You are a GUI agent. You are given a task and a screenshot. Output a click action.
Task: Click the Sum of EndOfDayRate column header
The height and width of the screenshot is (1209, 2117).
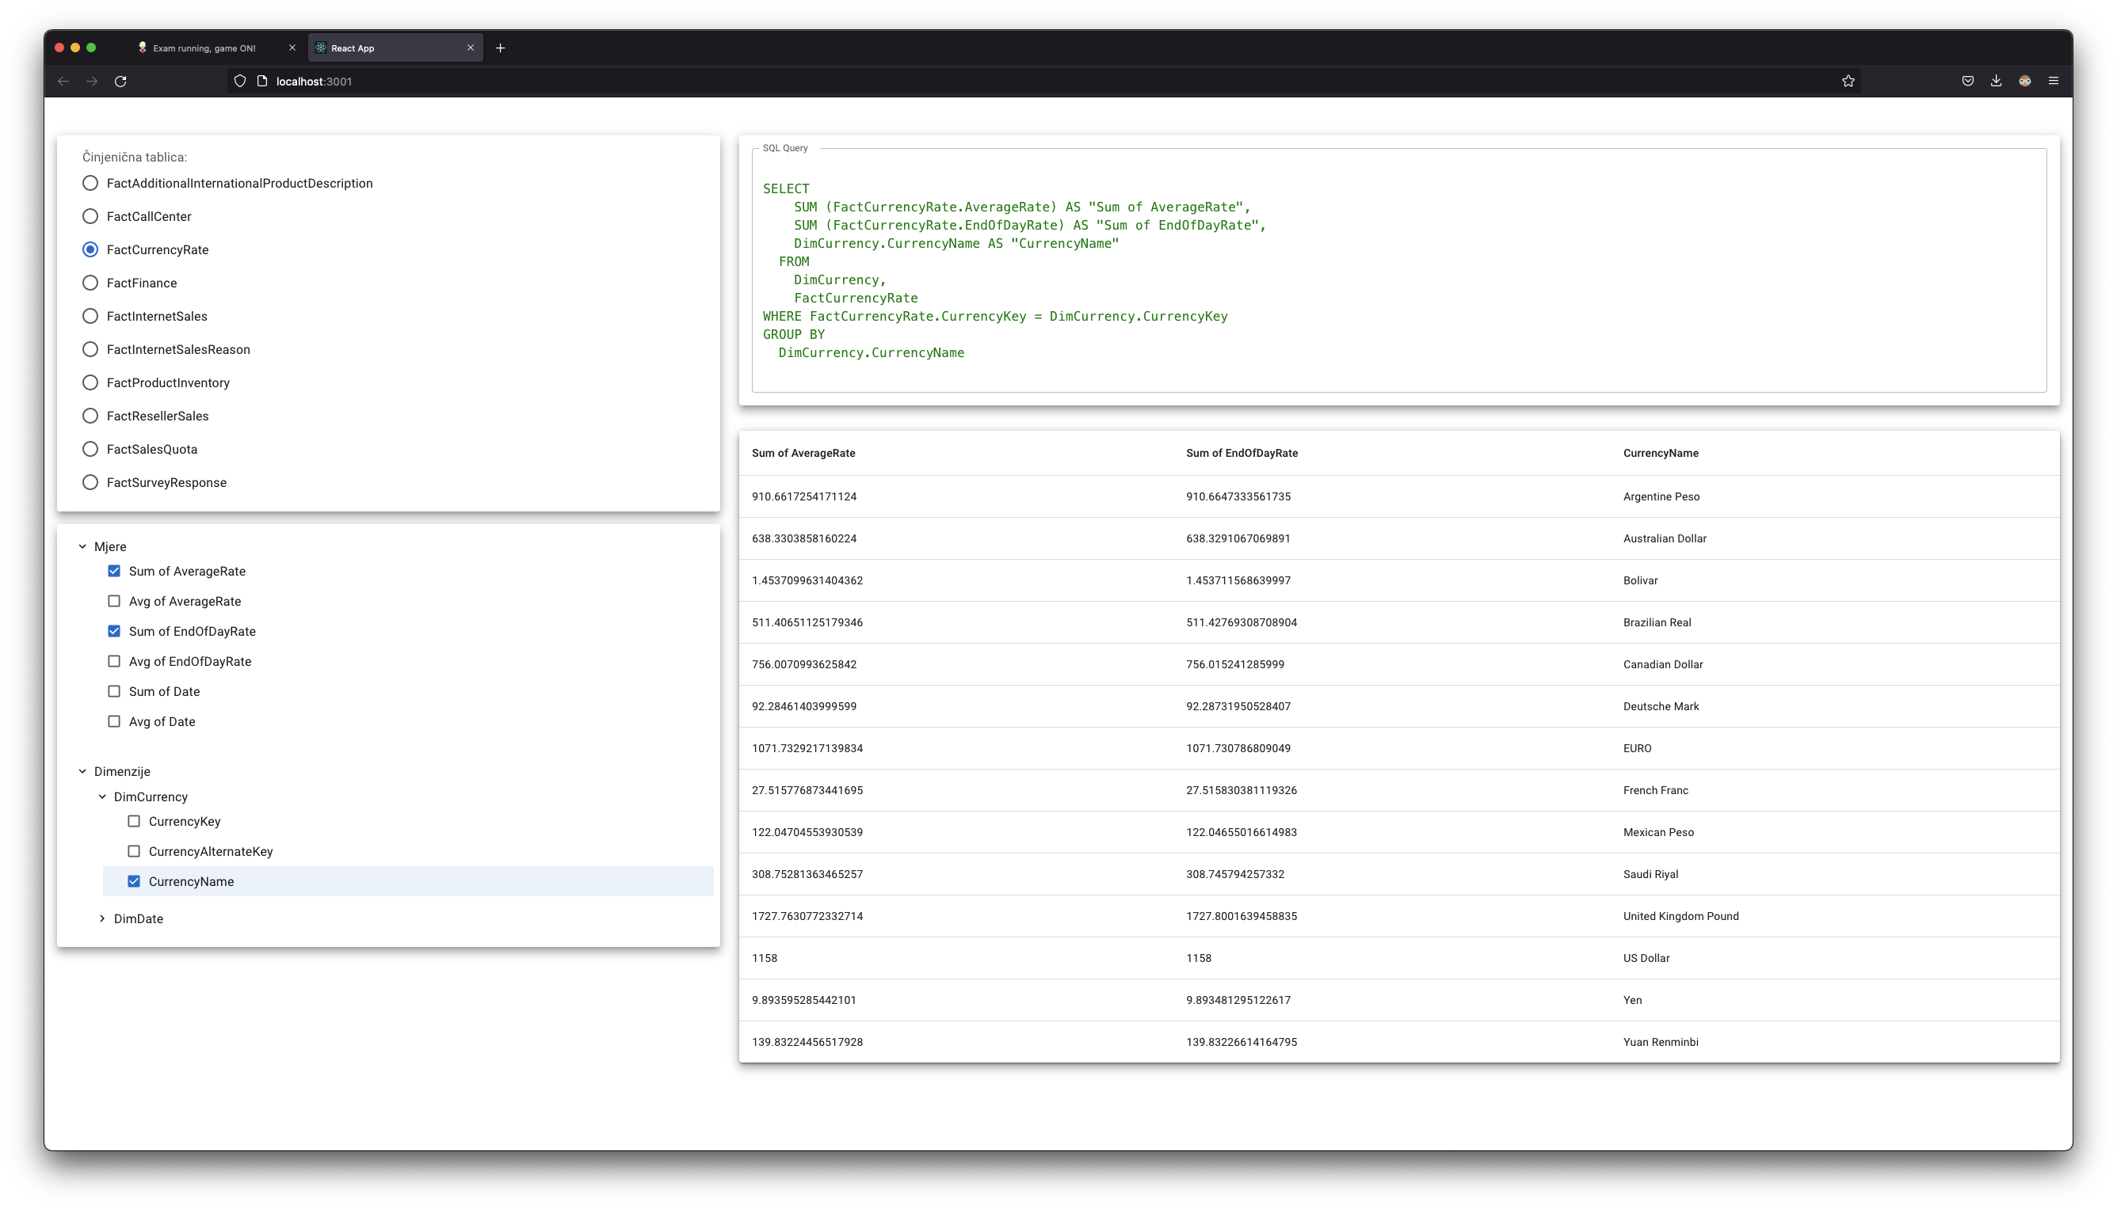coord(1242,454)
